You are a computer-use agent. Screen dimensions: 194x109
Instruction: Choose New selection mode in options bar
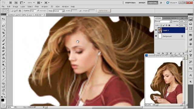pos(12,11)
